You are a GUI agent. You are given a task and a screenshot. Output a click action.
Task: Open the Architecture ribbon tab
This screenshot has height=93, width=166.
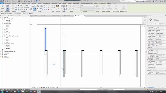8,3
